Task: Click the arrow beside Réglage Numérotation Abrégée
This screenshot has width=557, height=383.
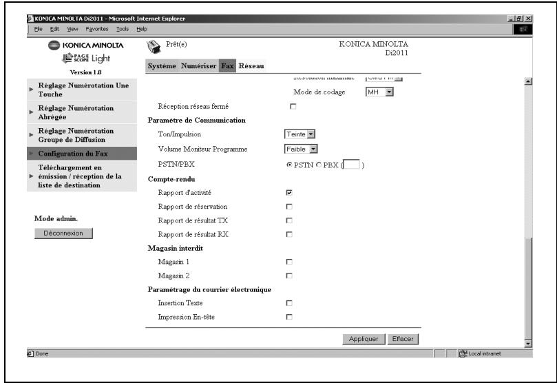Action: 31,112
